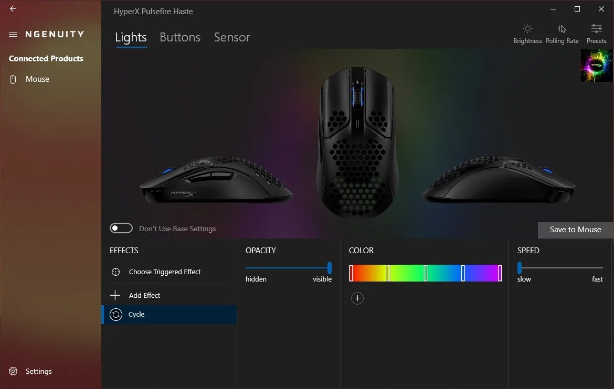This screenshot has width=614, height=389.
Task: Select Mouse under Connected Products
Action: tap(37, 79)
